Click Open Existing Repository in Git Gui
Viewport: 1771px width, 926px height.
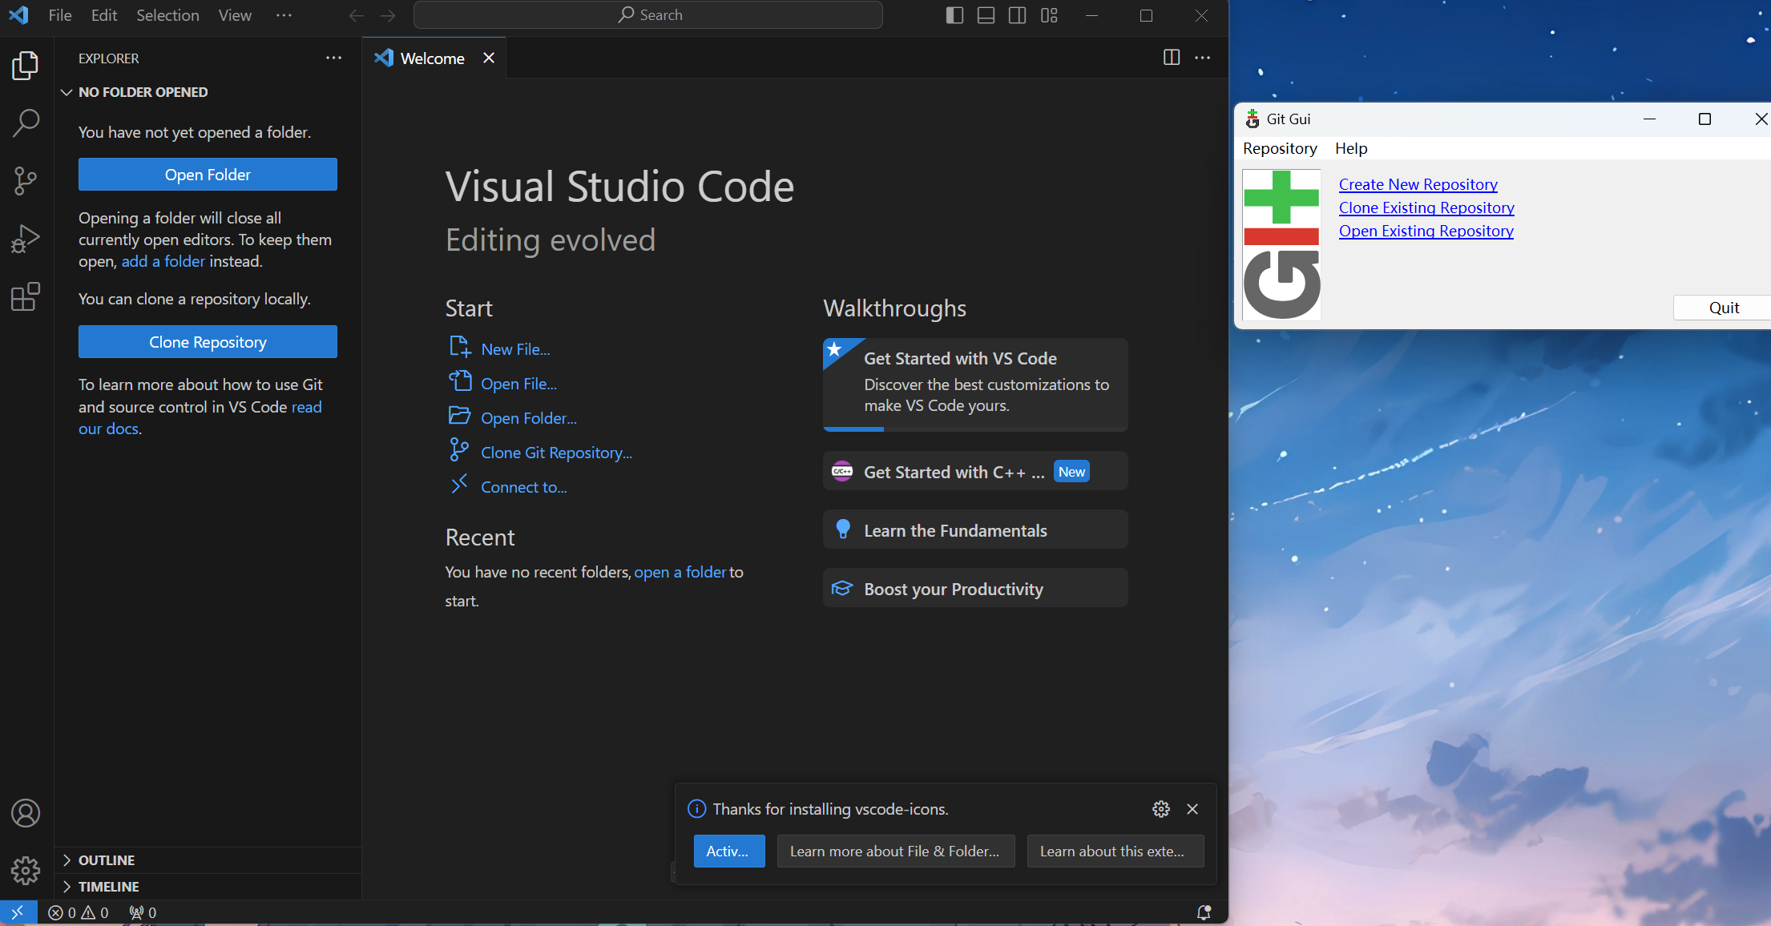click(1426, 231)
